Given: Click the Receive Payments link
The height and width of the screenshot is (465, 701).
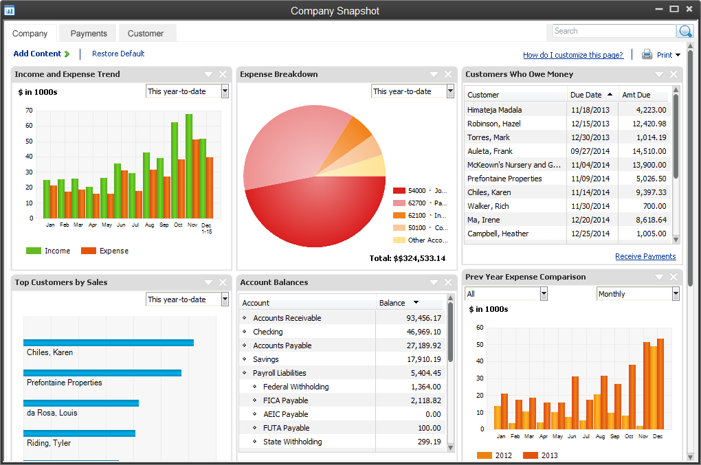Looking at the screenshot, I should pos(645,256).
